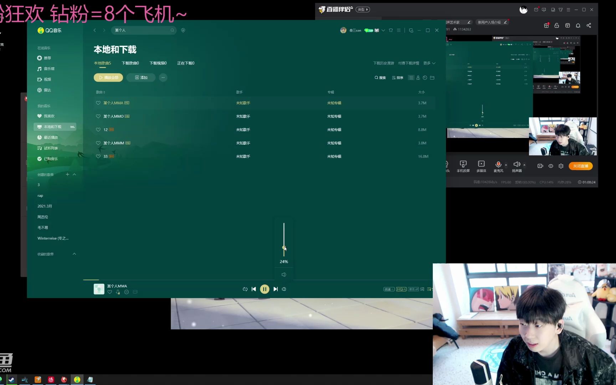Open the now-playing album cover

point(99,289)
